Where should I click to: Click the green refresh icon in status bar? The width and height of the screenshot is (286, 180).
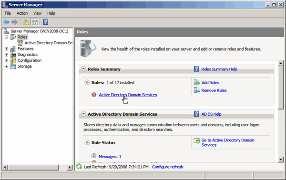coord(79,166)
